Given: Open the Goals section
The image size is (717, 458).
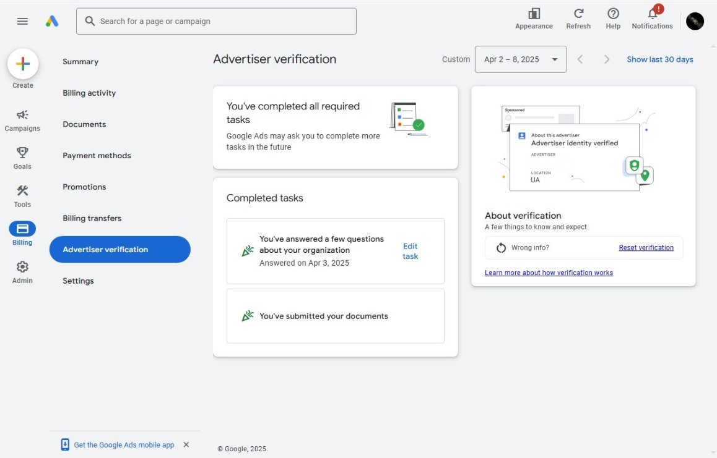Looking at the screenshot, I should click(x=22, y=158).
